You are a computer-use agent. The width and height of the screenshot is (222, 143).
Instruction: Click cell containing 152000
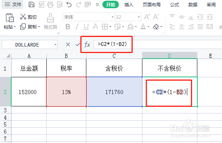[x=29, y=92]
